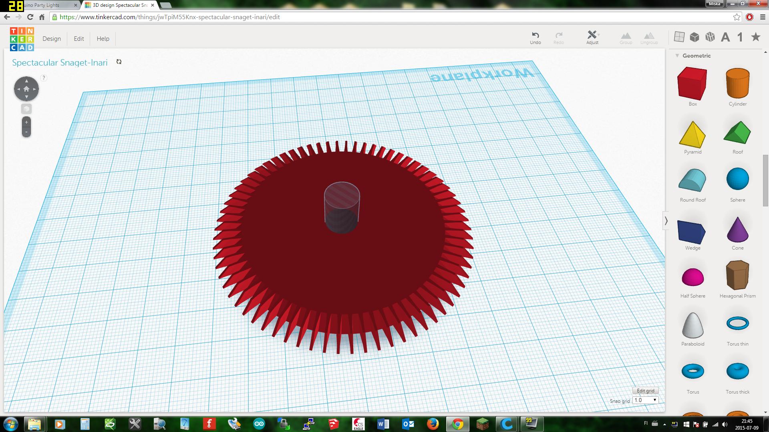Pick the Torus thin shape

[x=737, y=323]
